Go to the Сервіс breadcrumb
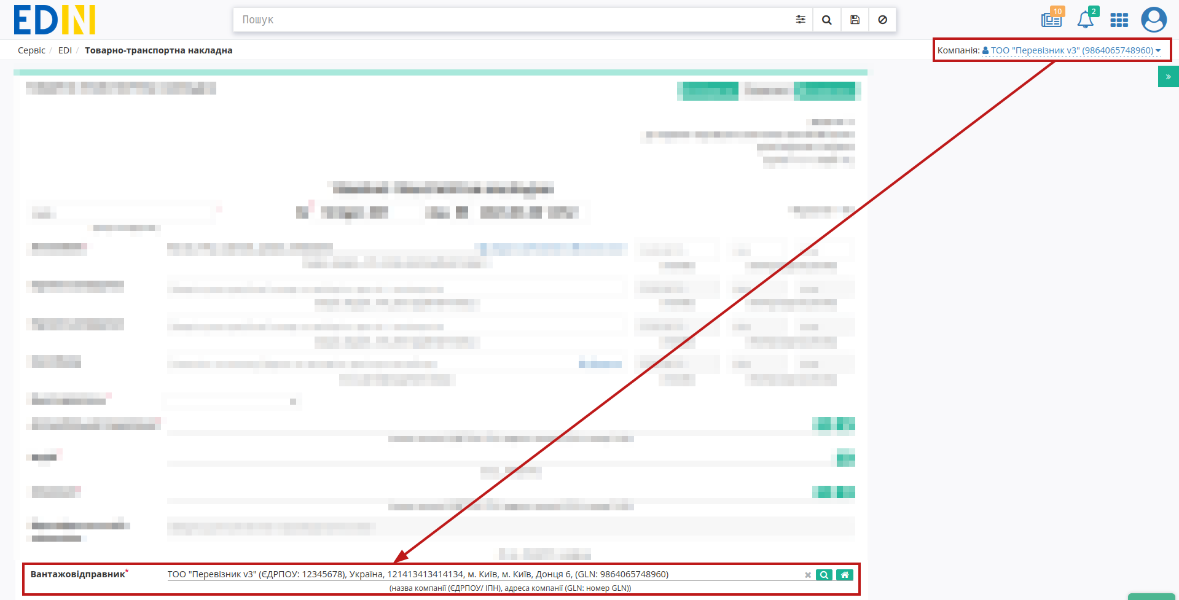The width and height of the screenshot is (1179, 600). tap(31, 50)
